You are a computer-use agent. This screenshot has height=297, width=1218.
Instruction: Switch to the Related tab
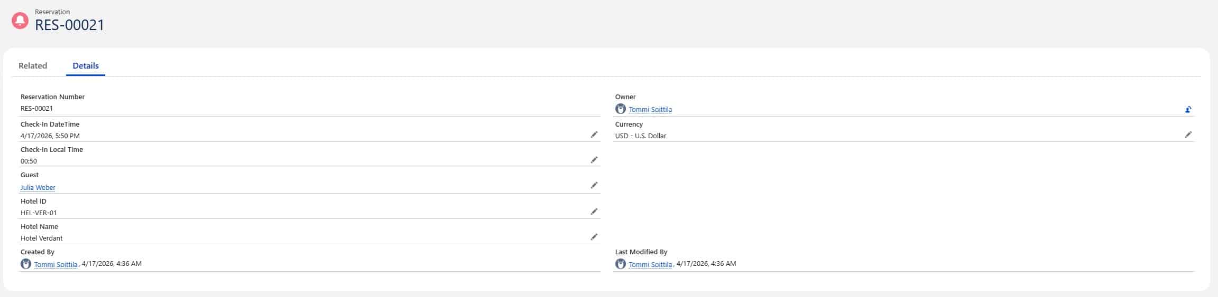tap(33, 66)
